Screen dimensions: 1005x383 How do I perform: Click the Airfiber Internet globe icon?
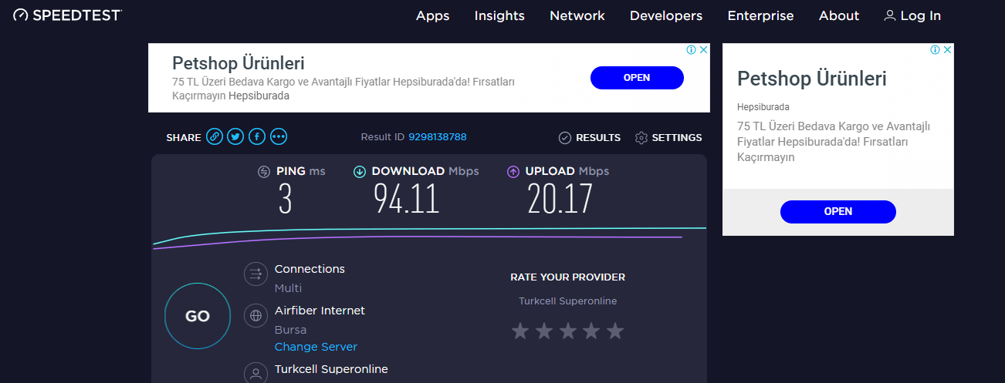coord(255,315)
